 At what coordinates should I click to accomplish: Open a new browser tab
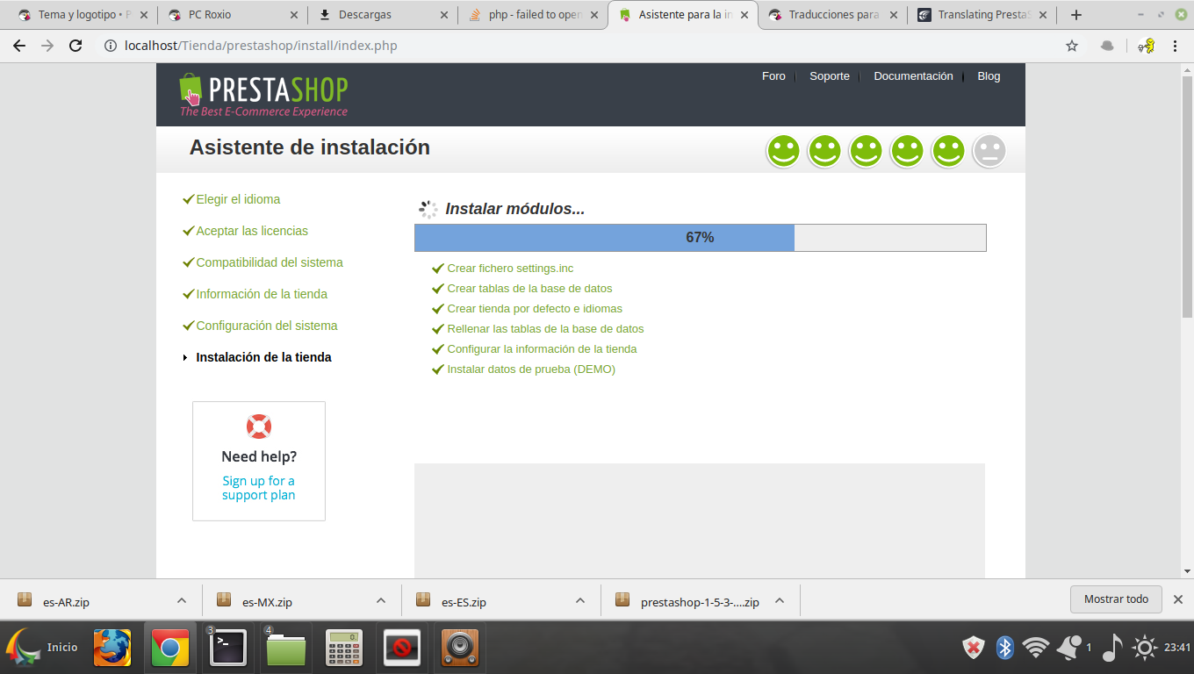pyautogui.click(x=1076, y=15)
